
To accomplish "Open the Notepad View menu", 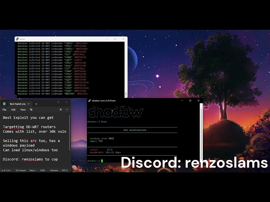I will [x=23, y=109].
